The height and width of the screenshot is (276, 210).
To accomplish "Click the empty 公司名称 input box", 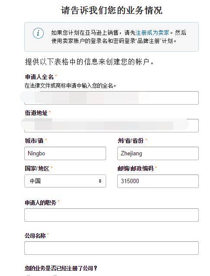I will point(112,248).
